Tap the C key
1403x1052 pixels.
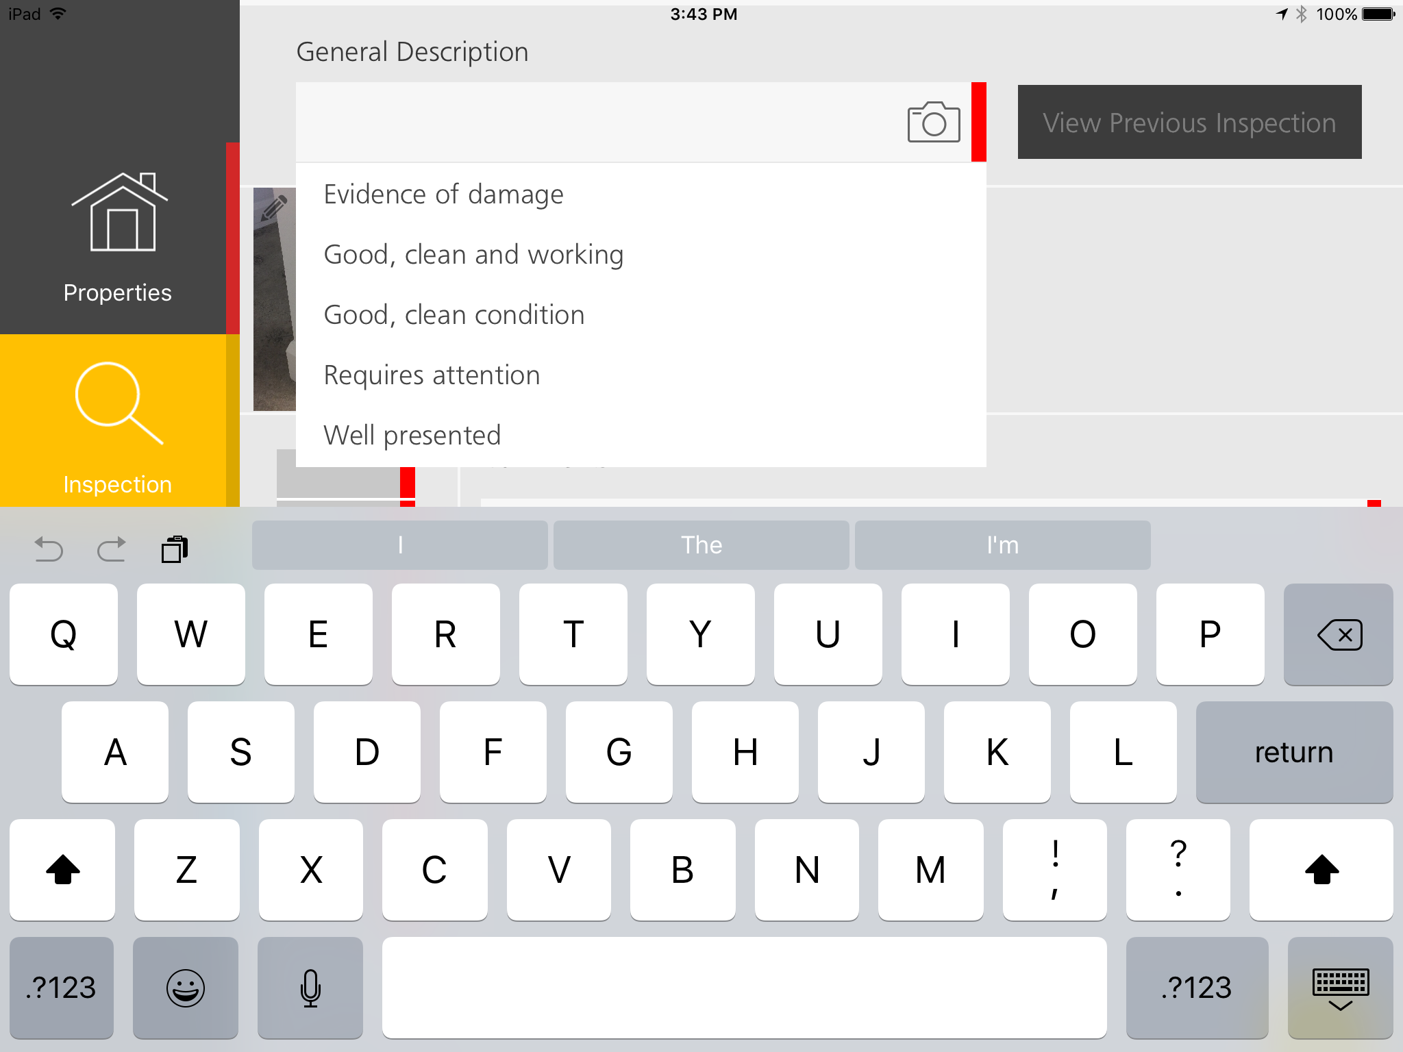pyautogui.click(x=435, y=870)
